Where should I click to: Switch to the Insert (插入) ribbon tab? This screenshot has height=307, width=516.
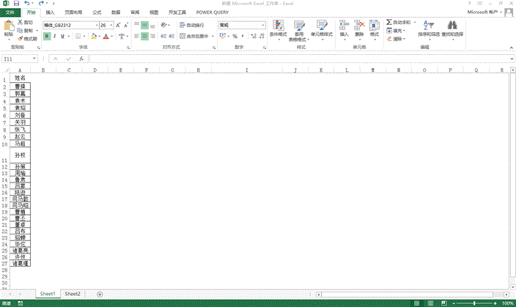(x=50, y=12)
